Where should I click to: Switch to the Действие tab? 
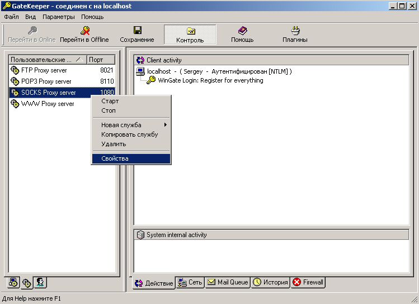click(154, 283)
